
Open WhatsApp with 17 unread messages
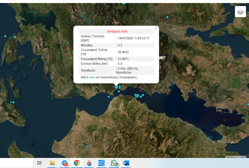114,163
